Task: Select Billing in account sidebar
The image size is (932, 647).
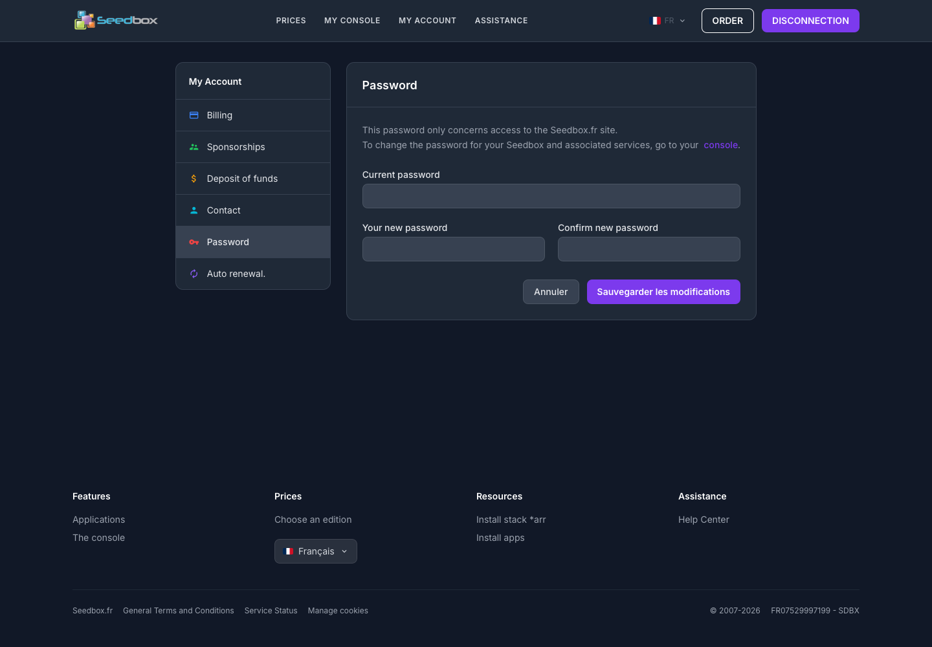Action: (253, 115)
